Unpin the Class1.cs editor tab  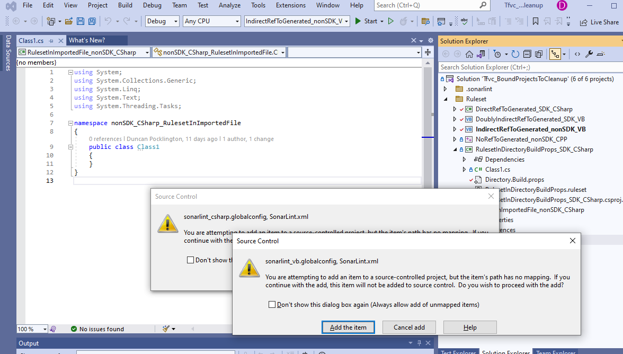click(x=52, y=40)
